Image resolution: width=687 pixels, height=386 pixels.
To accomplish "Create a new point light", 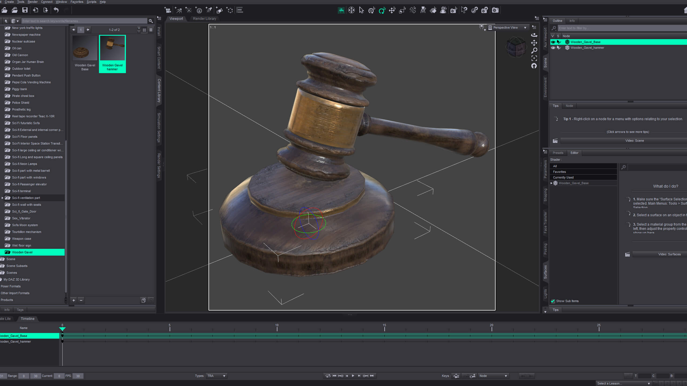I will pyautogui.click(x=189, y=10).
